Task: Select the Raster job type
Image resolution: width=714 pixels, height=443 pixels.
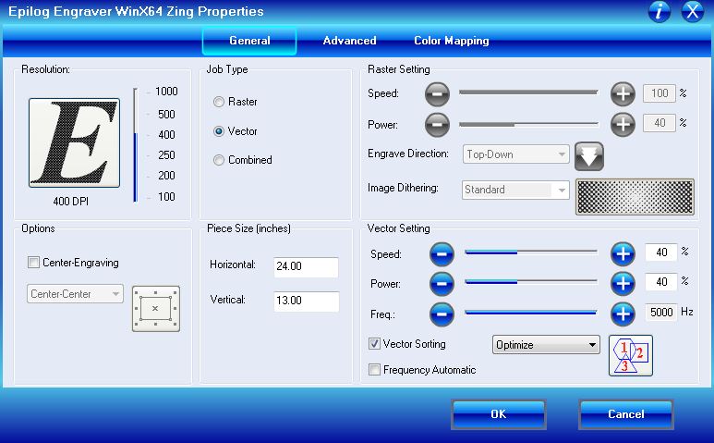Action: click(x=219, y=102)
